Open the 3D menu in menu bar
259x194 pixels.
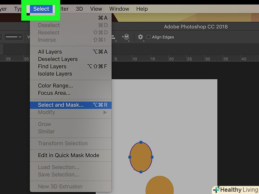[79, 9]
